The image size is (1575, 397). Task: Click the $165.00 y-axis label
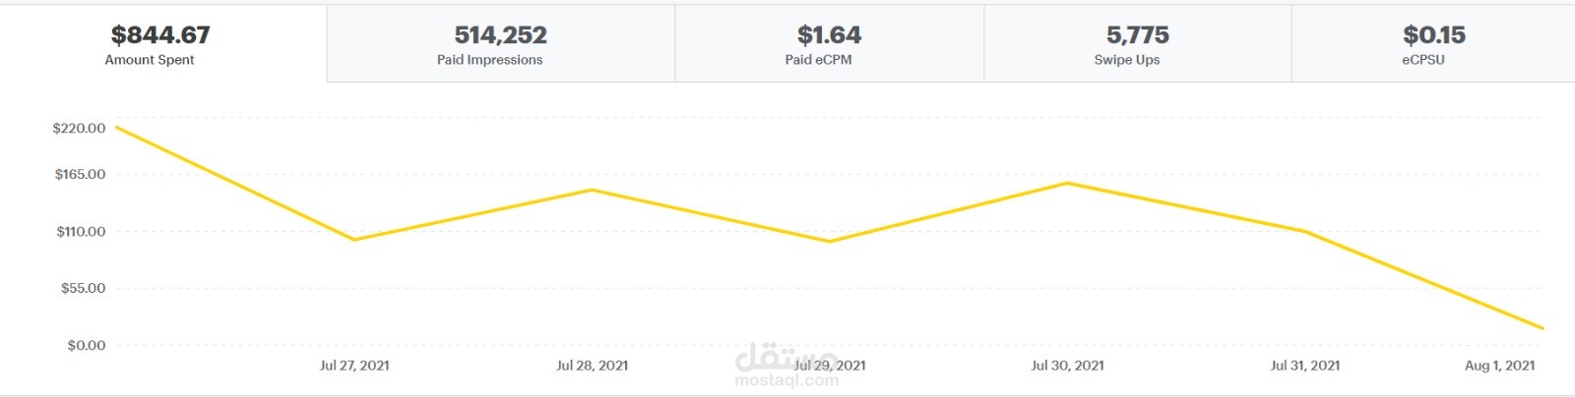click(x=80, y=174)
